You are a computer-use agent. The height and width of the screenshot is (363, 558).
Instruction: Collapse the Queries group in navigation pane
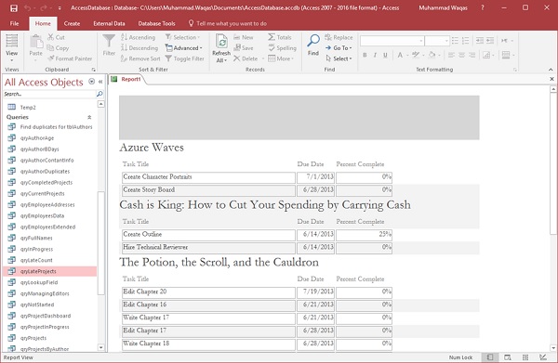tap(89, 117)
